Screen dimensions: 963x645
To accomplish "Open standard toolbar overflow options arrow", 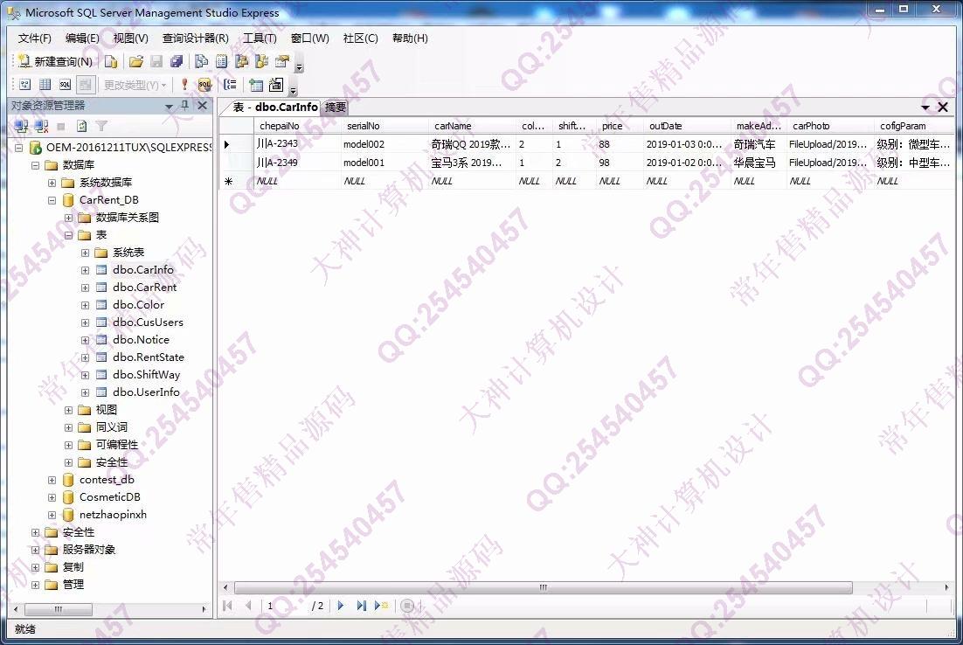I will pos(299,67).
